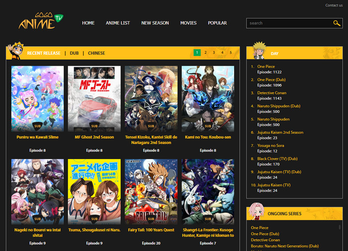Open Jujutsu Kaisen (TV) rank 10 entry
This screenshot has width=348, height=251.
pos(274,185)
